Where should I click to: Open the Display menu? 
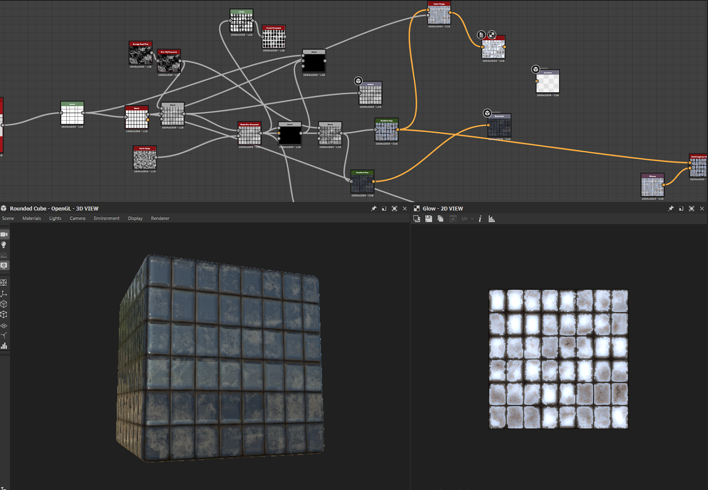(135, 218)
